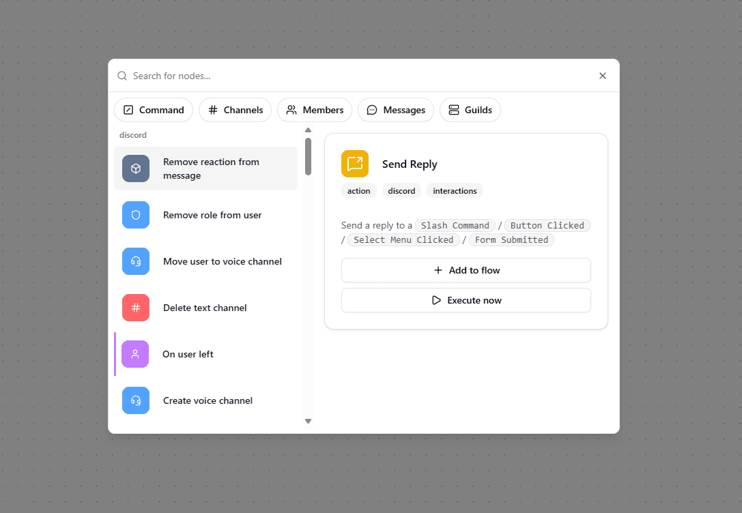Filter by Messages category

(396, 110)
